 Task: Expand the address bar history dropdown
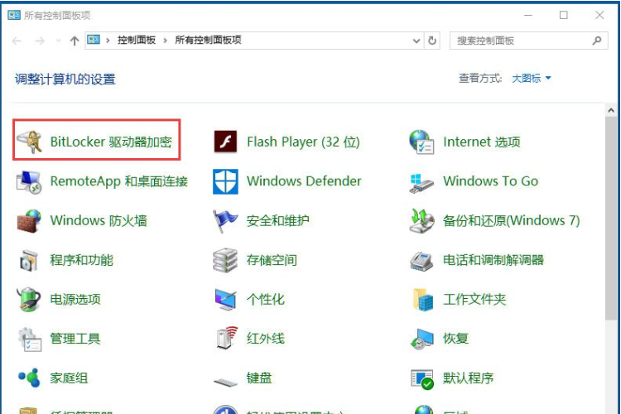click(x=416, y=41)
